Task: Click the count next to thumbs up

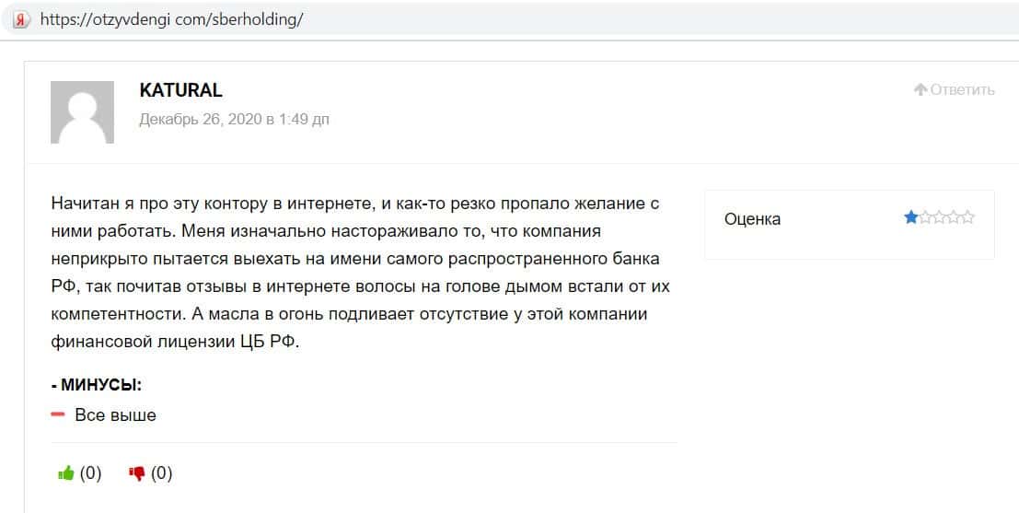Action: tap(90, 473)
